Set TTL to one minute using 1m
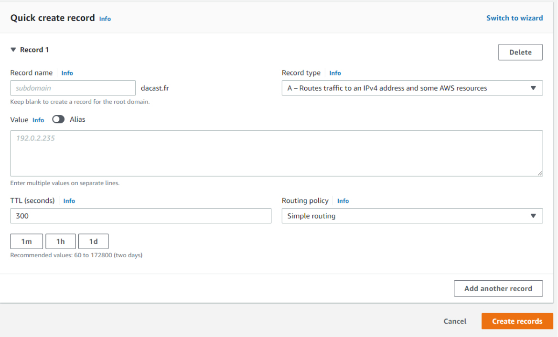 (26, 241)
